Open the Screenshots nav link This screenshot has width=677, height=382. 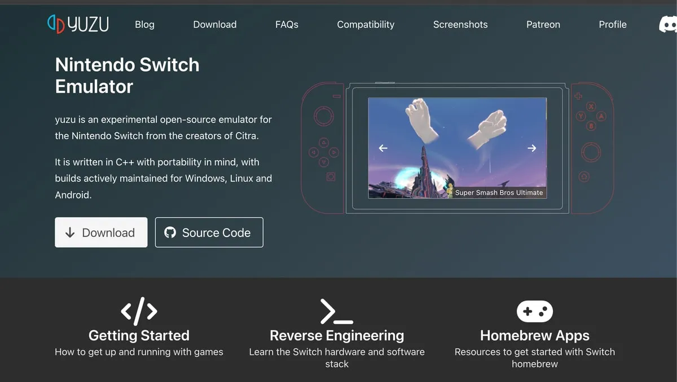click(460, 24)
